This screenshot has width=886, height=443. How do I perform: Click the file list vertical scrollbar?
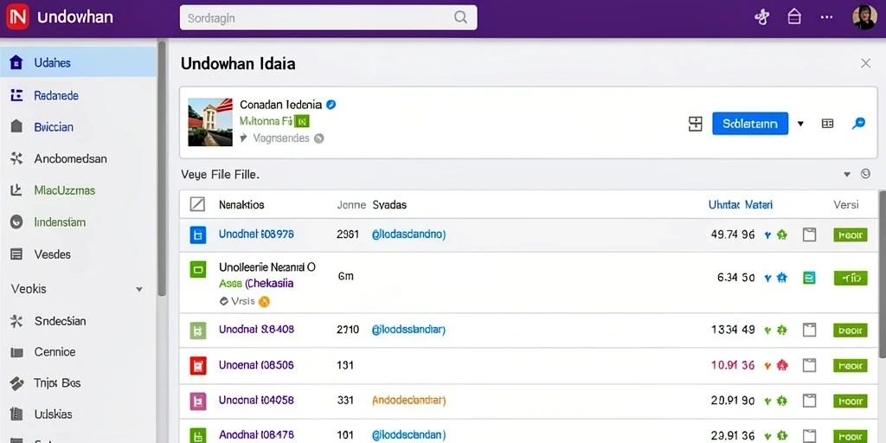point(883,274)
